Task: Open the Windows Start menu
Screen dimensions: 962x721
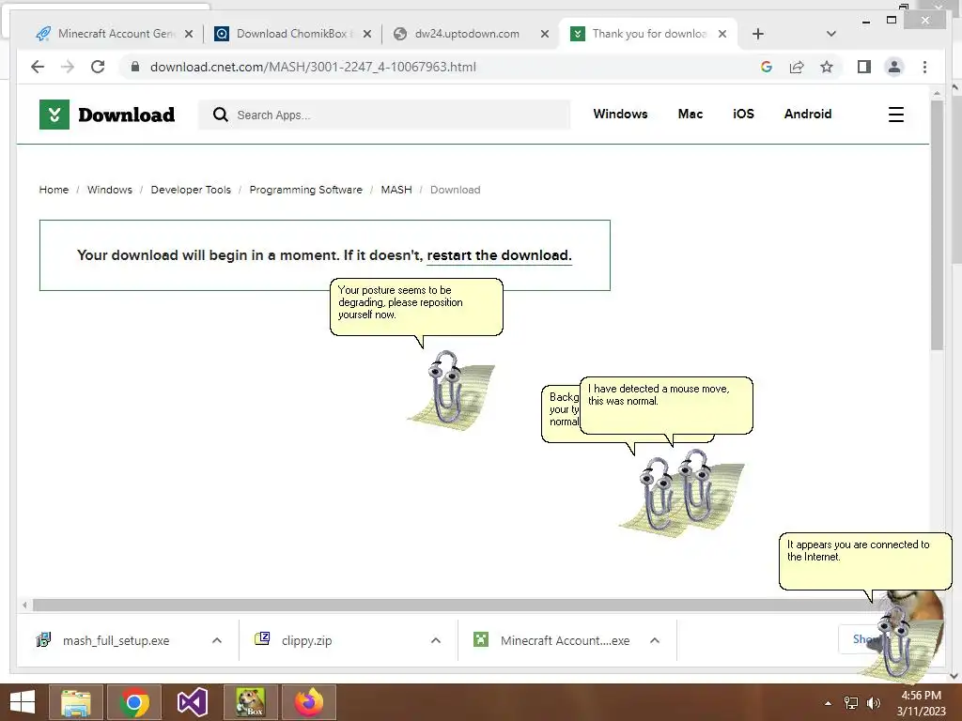Action: 23,702
